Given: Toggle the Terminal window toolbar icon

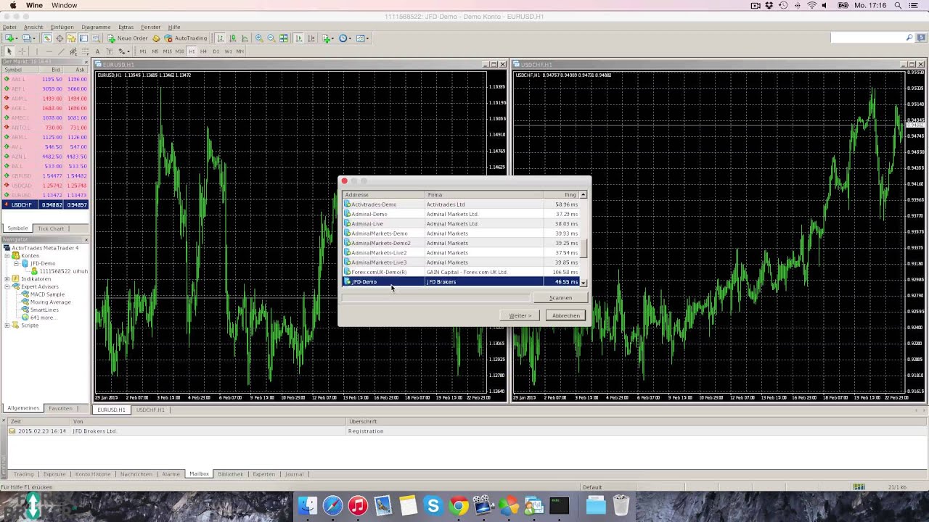Looking at the screenshot, I should 83,38.
